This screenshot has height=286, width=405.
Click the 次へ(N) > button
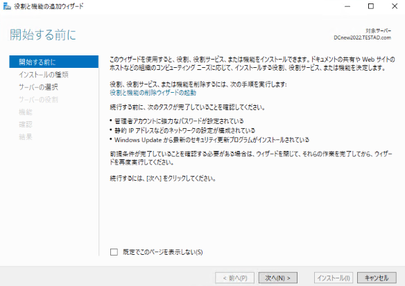pyautogui.click(x=277, y=278)
